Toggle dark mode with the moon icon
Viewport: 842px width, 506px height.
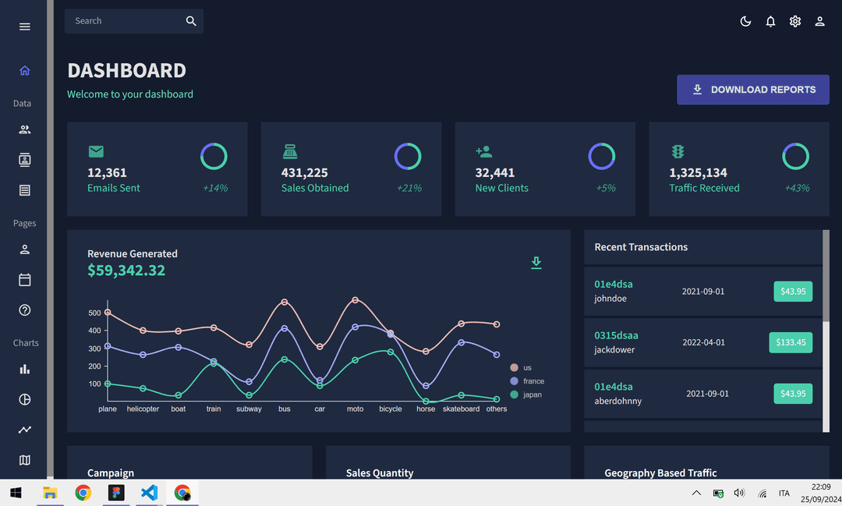click(x=745, y=21)
